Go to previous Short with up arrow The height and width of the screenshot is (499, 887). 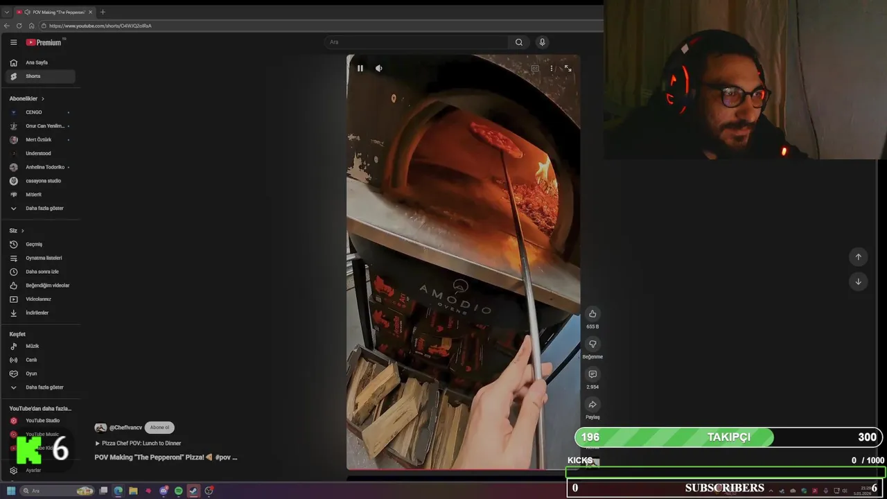pos(858,257)
